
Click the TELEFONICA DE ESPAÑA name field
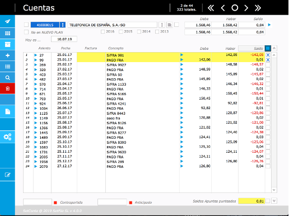113,25
